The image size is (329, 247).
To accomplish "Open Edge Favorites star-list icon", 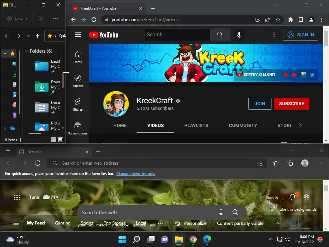I will click(x=276, y=163).
